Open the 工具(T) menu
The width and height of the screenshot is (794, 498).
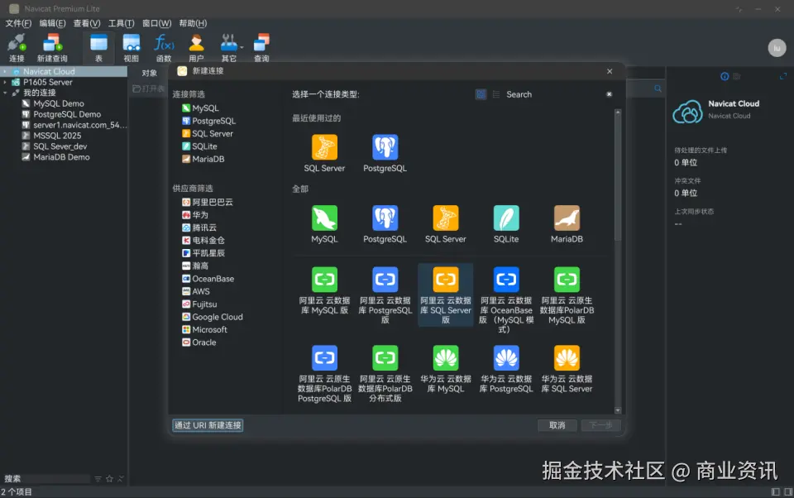(122, 23)
